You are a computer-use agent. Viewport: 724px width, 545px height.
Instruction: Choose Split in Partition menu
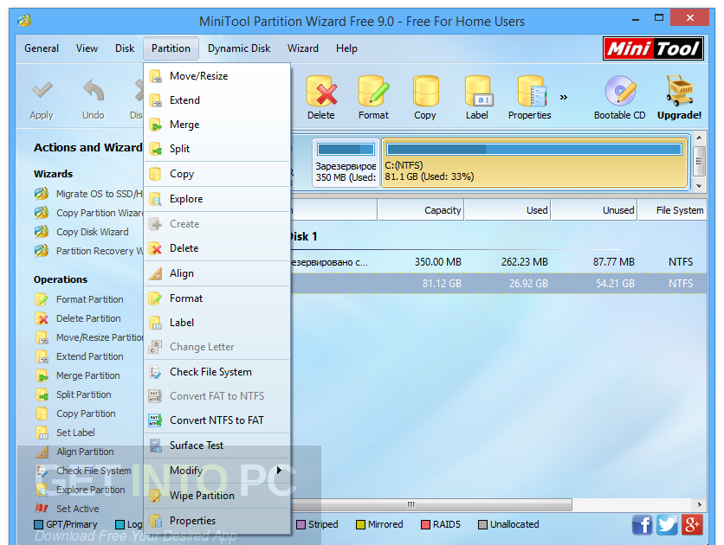click(217, 149)
